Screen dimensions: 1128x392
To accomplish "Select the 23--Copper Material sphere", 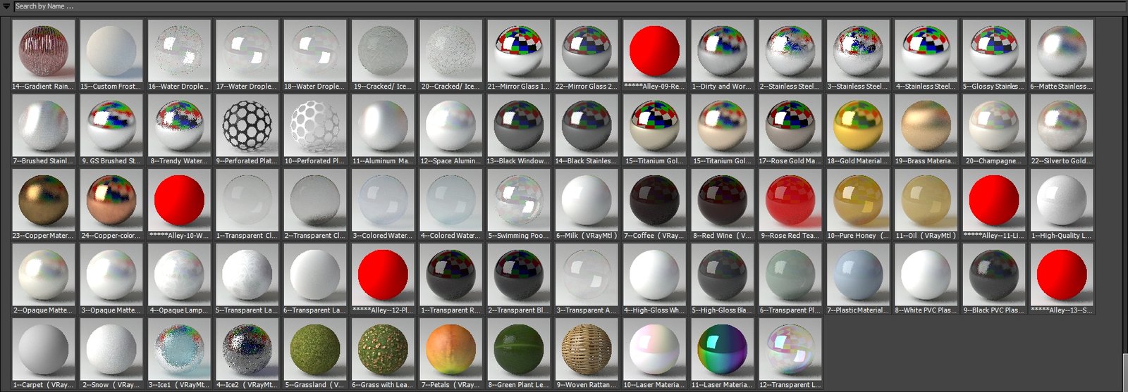I will [x=44, y=201].
